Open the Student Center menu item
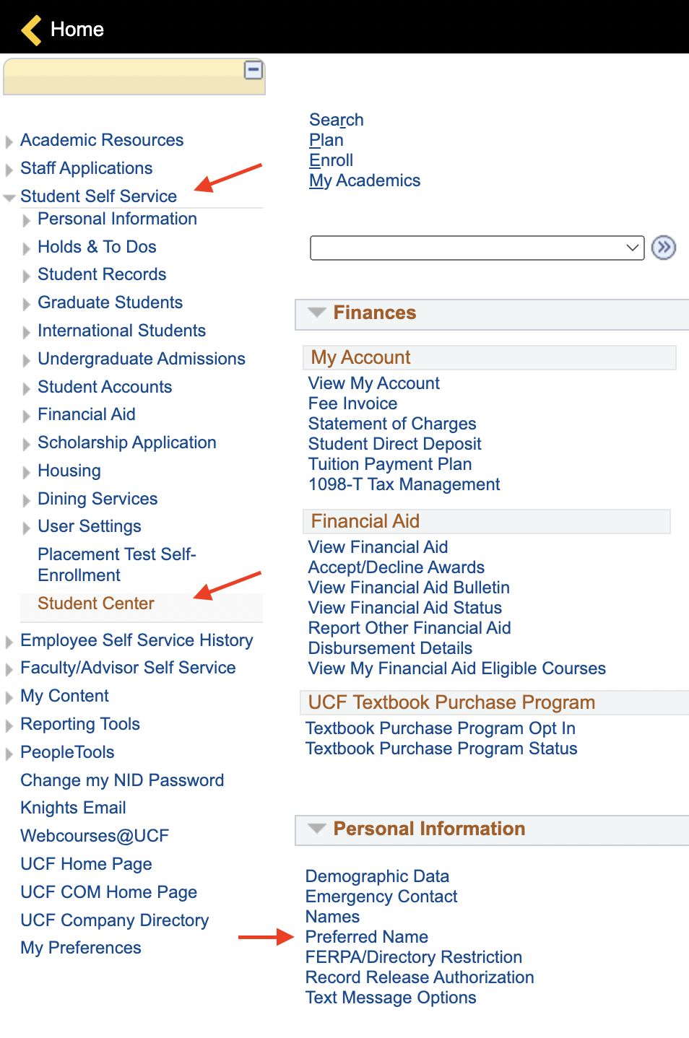 tap(96, 603)
